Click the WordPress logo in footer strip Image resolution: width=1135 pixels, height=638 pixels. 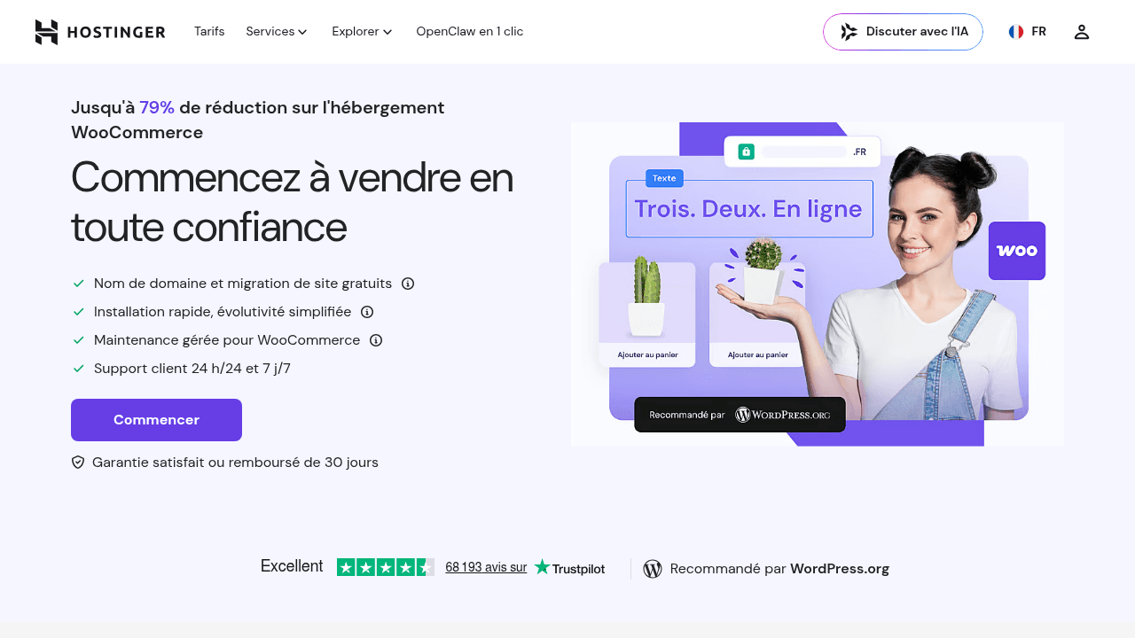pyautogui.click(x=653, y=569)
